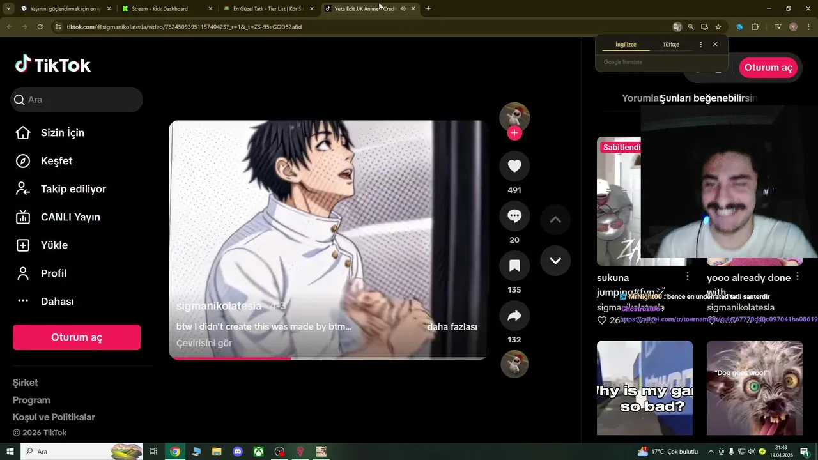The width and height of the screenshot is (818, 460).
Task: Save video with the bookmark icon
Action: [514, 266]
